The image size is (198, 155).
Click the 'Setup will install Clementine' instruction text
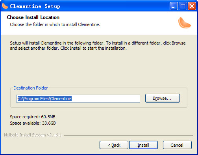(x=98, y=46)
